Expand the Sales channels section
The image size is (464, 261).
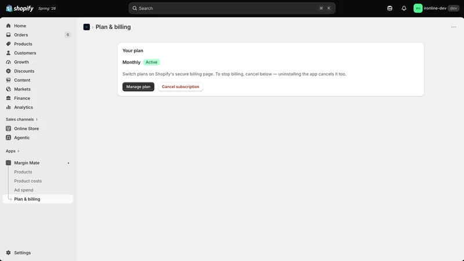(x=21, y=119)
